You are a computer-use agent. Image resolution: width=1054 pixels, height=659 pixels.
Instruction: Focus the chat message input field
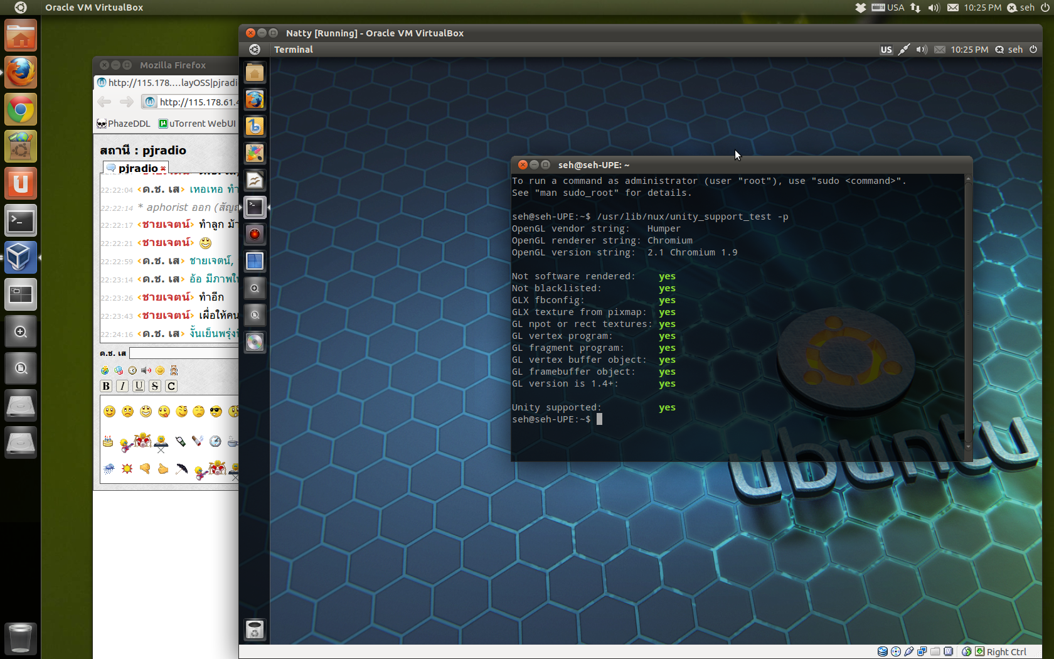184,353
